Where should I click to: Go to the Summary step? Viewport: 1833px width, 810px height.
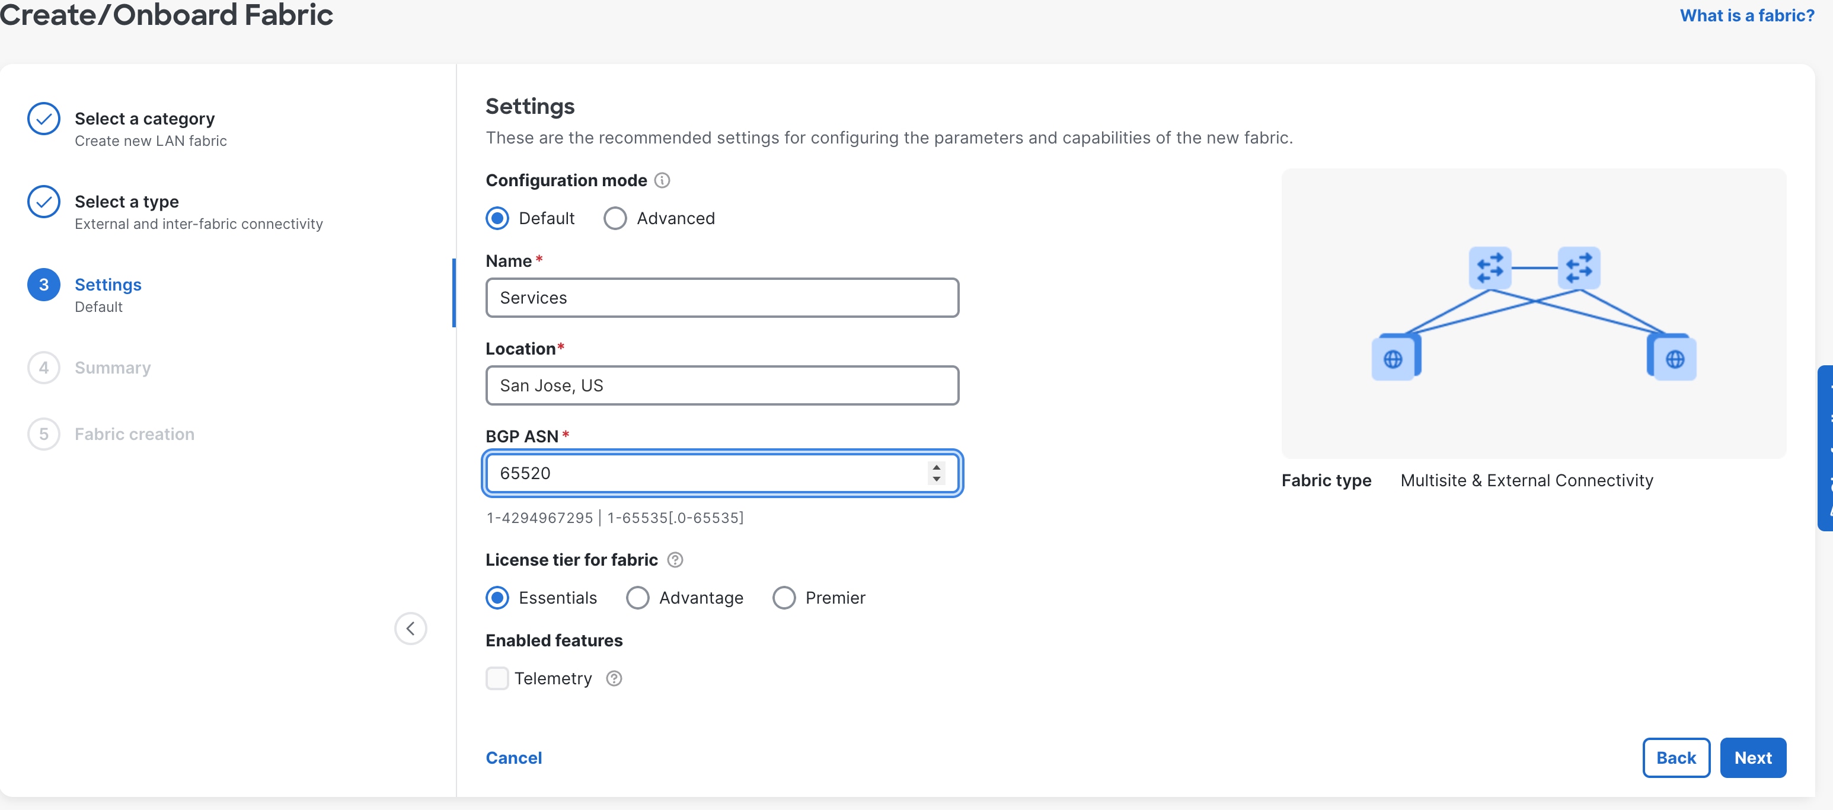point(113,368)
